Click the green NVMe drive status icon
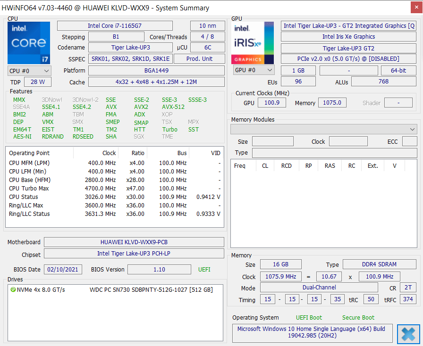The height and width of the screenshot is (346, 423). click(x=13, y=290)
